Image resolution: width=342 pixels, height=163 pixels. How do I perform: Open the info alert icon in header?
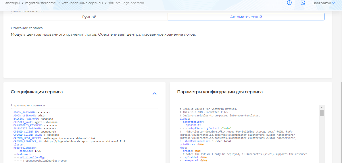[289, 3]
